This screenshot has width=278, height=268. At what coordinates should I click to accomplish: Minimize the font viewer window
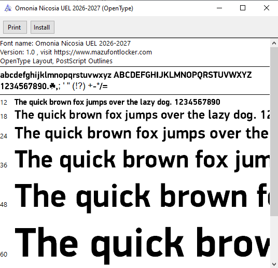click(x=219, y=8)
